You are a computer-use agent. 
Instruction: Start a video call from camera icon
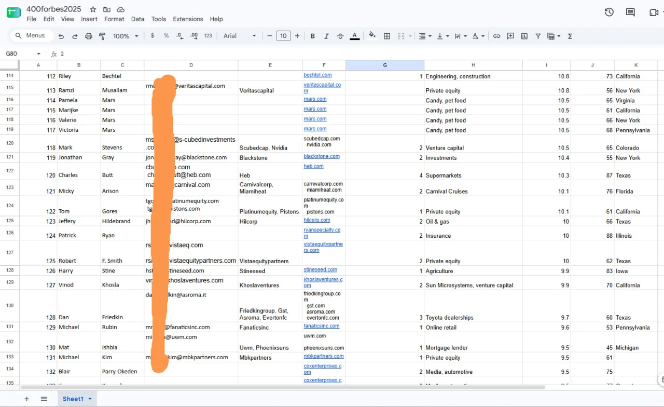pyautogui.click(x=653, y=12)
